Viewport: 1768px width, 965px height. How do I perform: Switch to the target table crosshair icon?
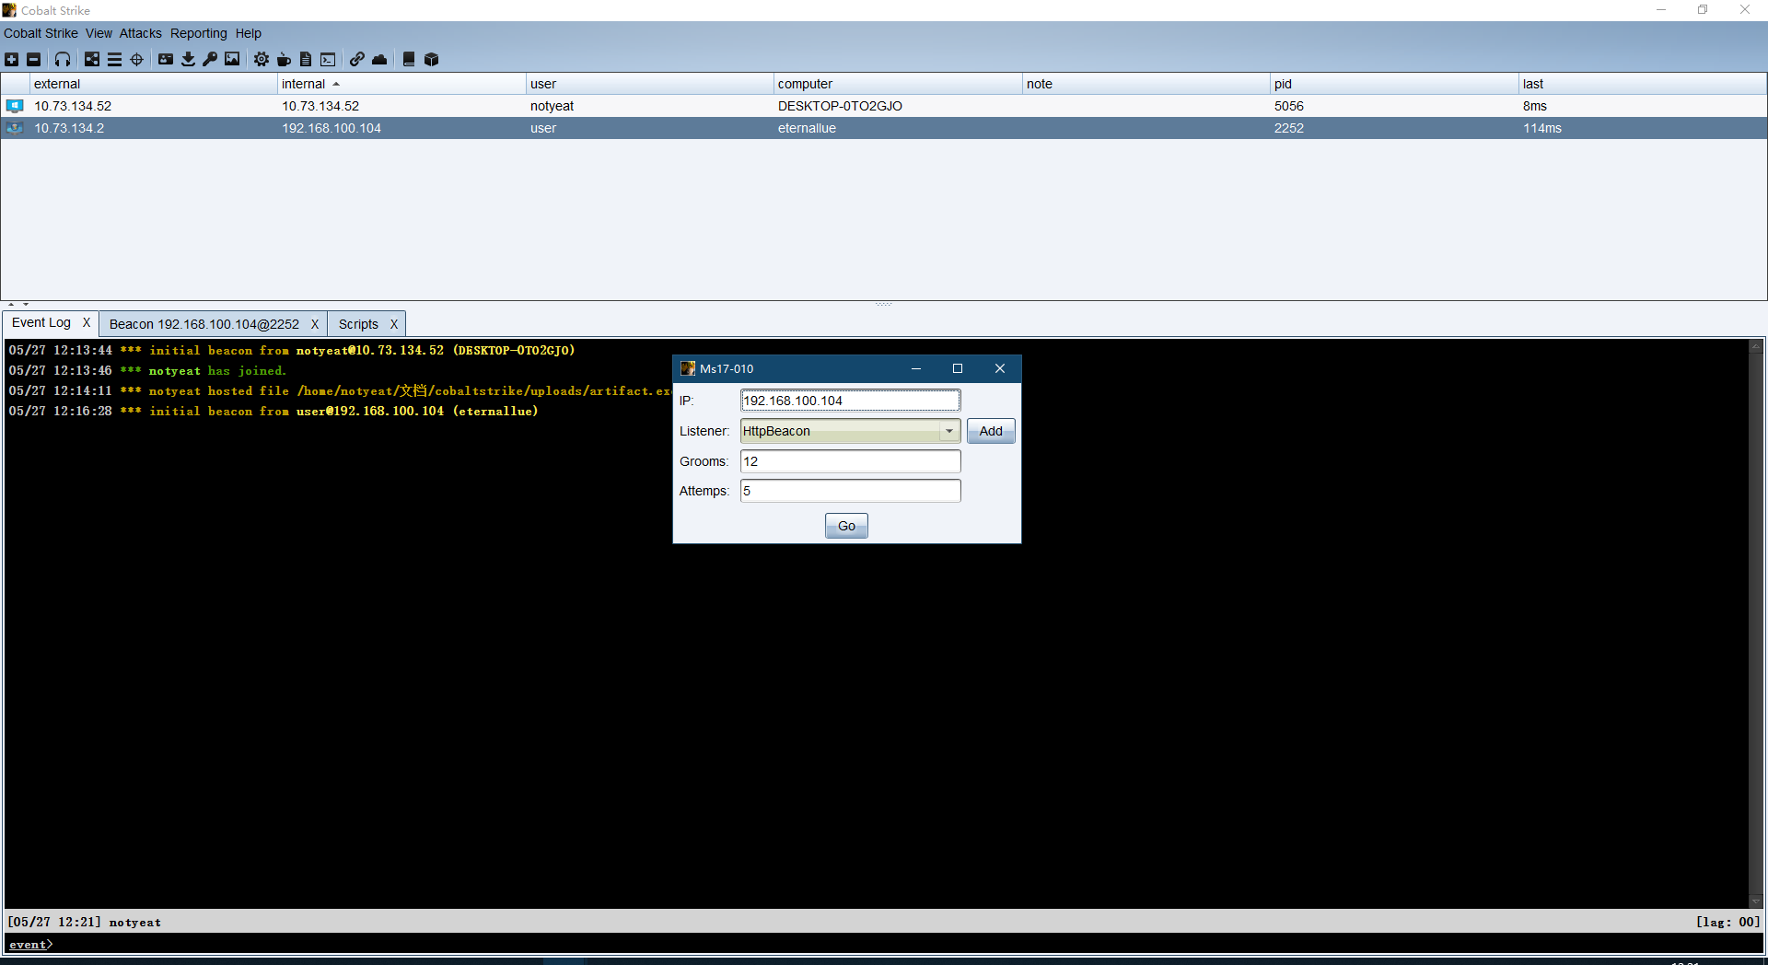(x=136, y=59)
